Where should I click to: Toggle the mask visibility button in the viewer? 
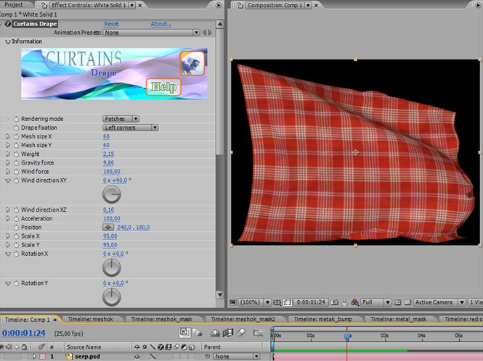point(288,302)
